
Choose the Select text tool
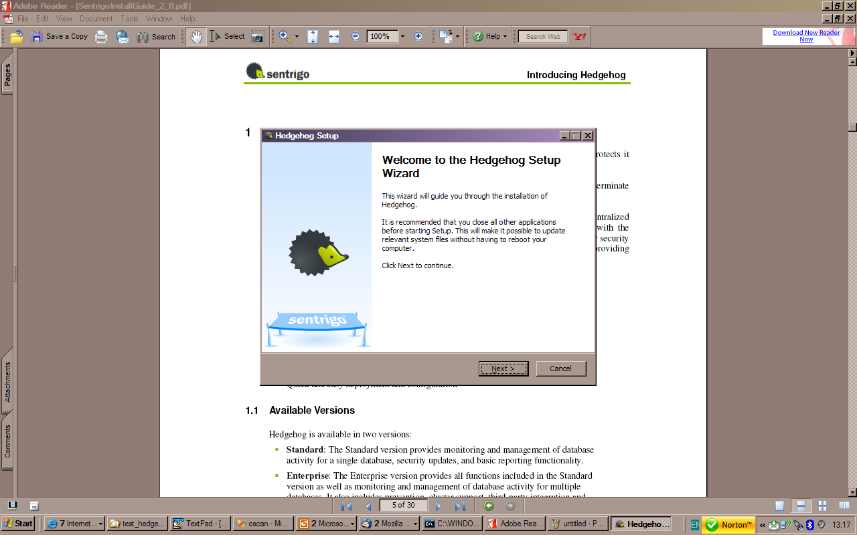[228, 37]
